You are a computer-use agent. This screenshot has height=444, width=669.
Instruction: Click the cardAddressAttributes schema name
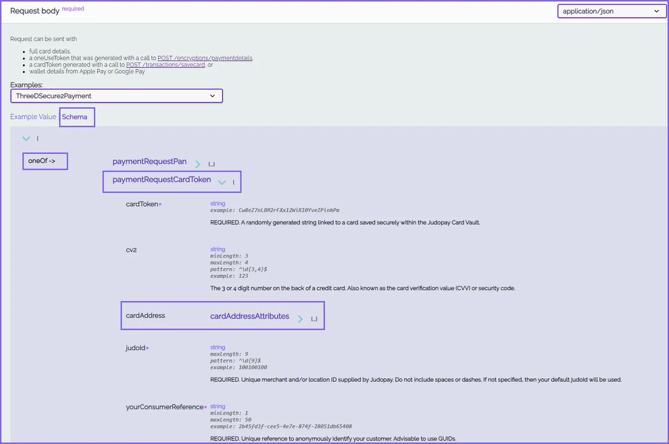click(249, 316)
